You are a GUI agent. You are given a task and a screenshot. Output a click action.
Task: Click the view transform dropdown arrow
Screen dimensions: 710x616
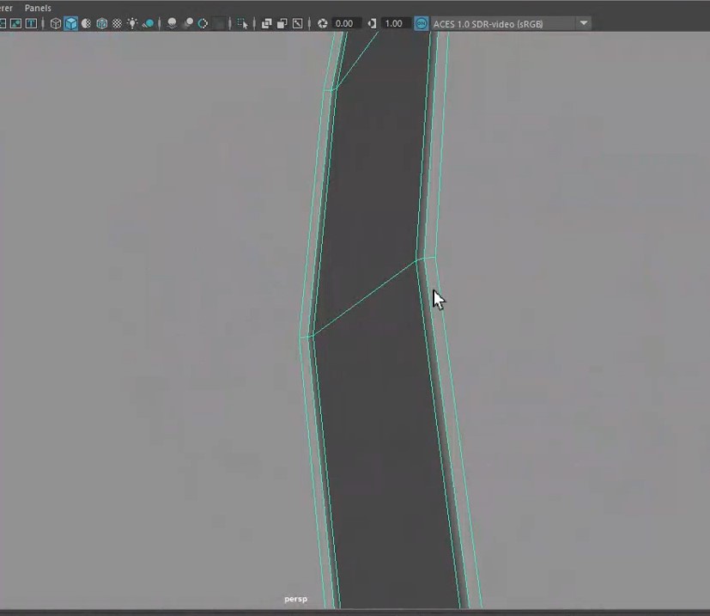click(584, 23)
